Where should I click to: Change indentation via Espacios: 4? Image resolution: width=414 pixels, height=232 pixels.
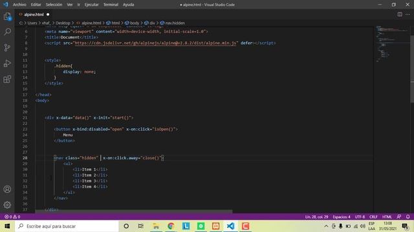342,217
